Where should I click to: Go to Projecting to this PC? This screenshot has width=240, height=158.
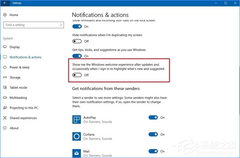(x=24, y=108)
